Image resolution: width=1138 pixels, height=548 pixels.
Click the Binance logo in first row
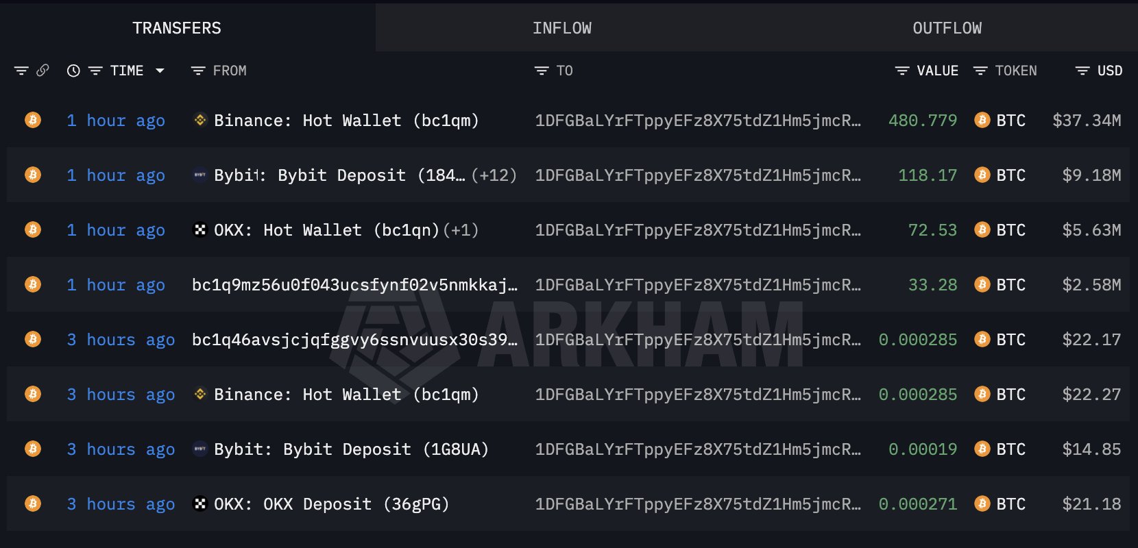pos(200,120)
